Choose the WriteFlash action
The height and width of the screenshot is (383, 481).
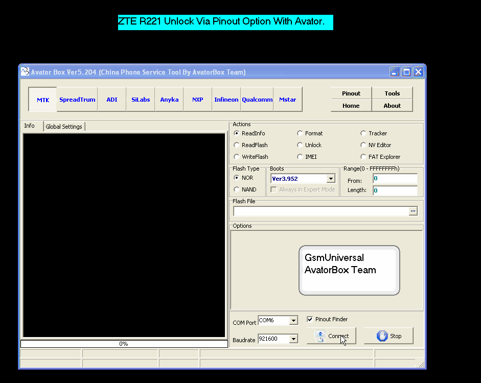pos(251,157)
